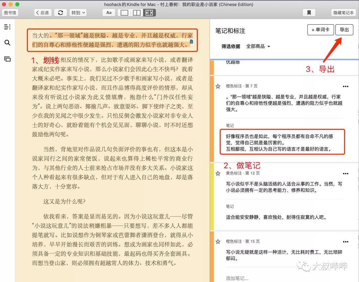The width and height of the screenshot is (359, 282).
Task: Switch to single column page view icon
Action: click(x=125, y=12)
